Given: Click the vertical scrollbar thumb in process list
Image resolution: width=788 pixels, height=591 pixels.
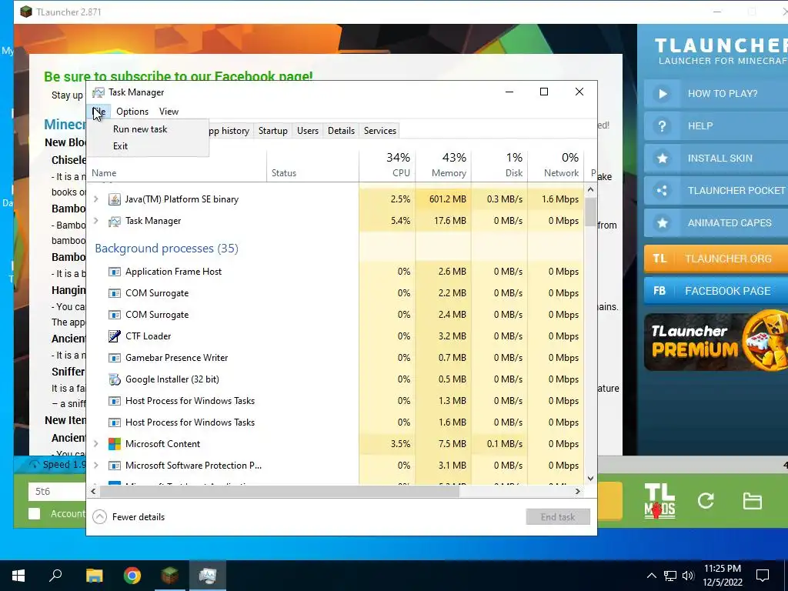Looking at the screenshot, I should [590, 211].
